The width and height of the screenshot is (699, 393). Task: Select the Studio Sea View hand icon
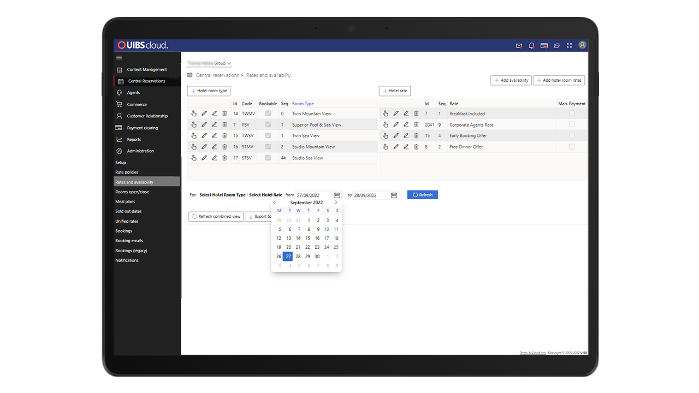tap(194, 158)
